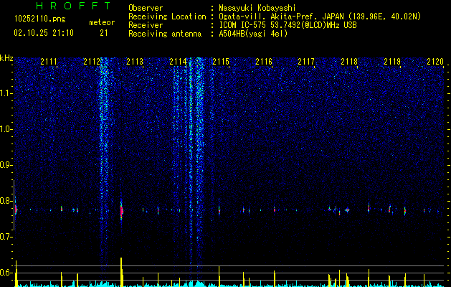Image resolution: width=451 pixels, height=287 pixels.
Task: Click the HROFFT title text
Action: 73,6
